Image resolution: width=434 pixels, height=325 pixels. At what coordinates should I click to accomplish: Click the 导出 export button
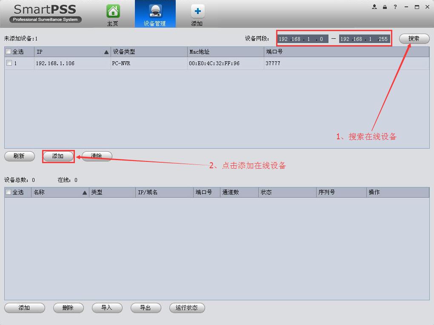[x=146, y=308]
